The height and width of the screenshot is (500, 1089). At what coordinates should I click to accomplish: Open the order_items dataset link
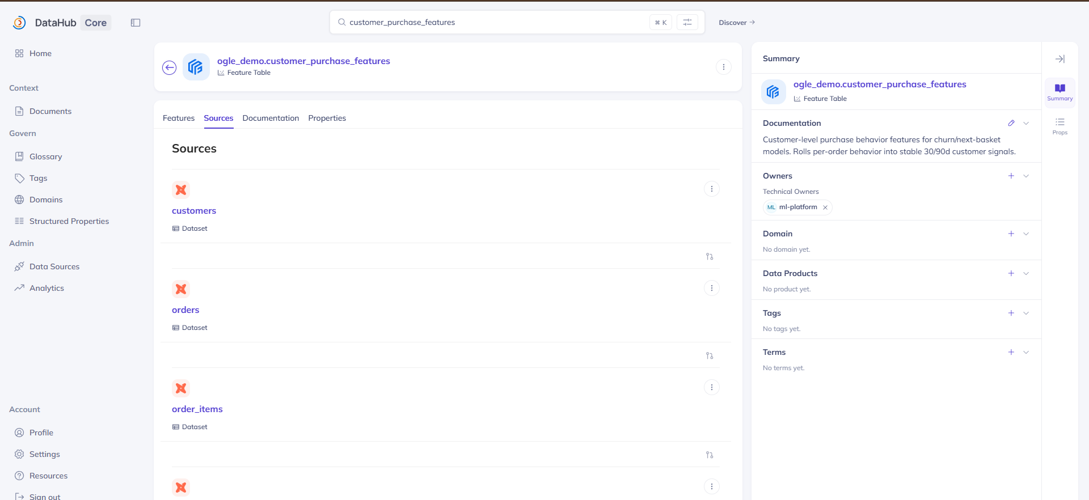(197, 409)
